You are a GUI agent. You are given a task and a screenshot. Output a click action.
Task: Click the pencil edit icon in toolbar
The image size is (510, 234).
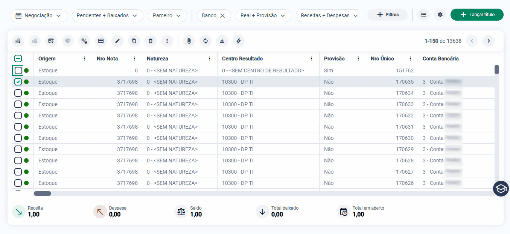pyautogui.click(x=117, y=41)
